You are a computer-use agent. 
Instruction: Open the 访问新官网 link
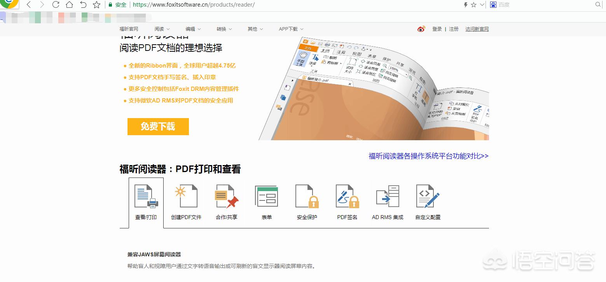(x=477, y=29)
